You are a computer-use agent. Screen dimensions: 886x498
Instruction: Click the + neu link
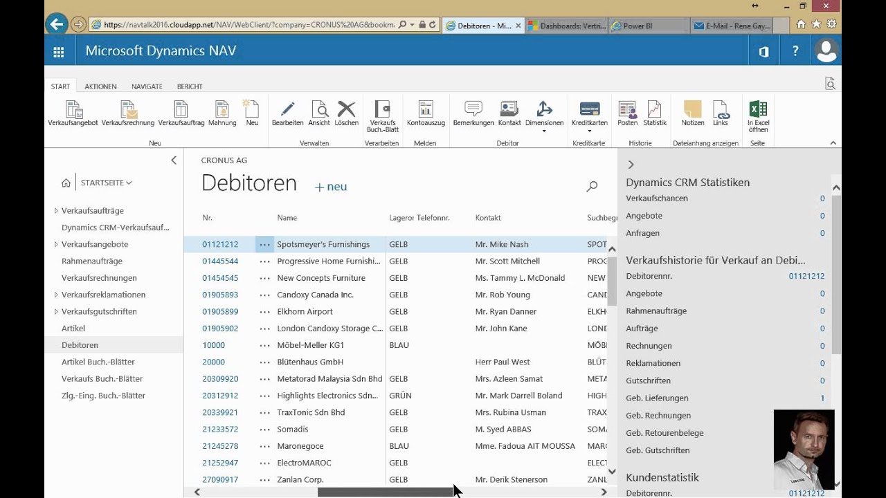(331, 187)
